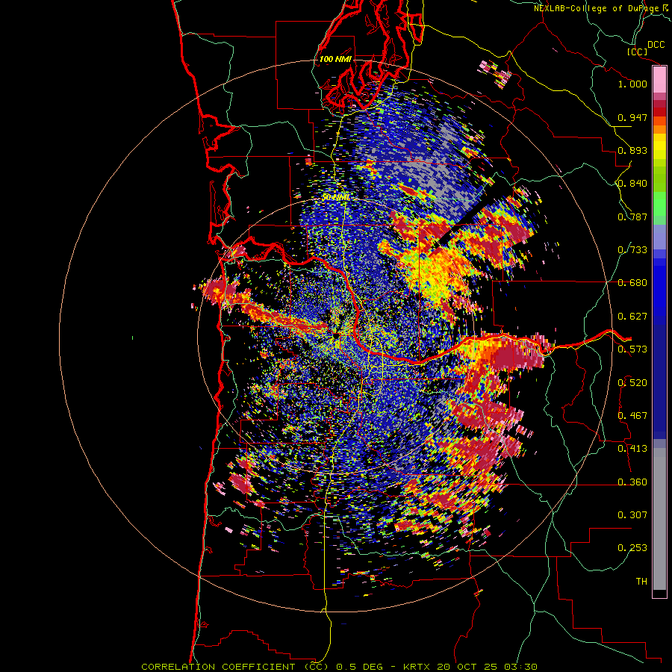Select the 0.573 color scale value
This screenshot has height=672, width=672.
tap(632, 349)
